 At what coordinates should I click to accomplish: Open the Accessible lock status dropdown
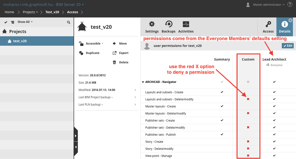coord(91,44)
